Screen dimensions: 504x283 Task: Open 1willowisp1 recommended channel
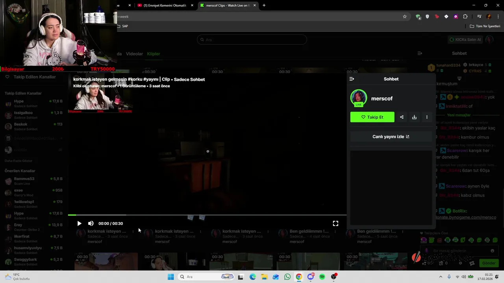(x=33, y=204)
